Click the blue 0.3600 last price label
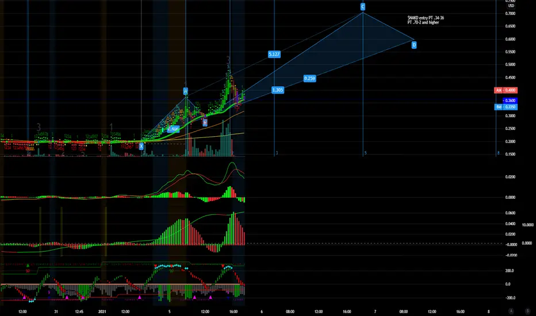This screenshot has width=536, height=316. pos(510,101)
